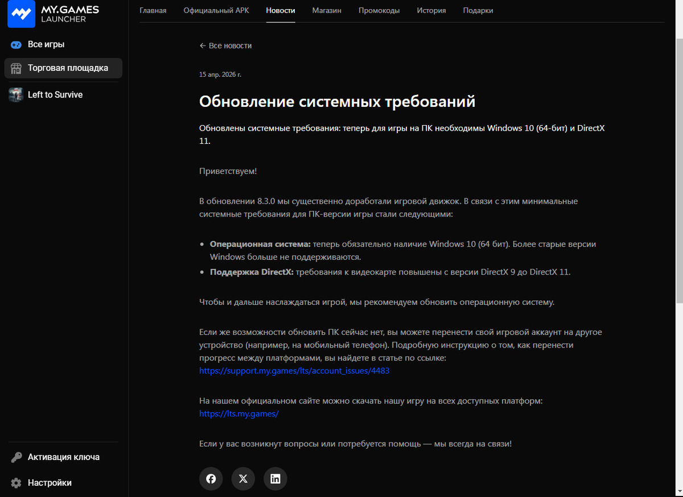The image size is (683, 497).
Task: Share the news on LinkedIn
Action: [275, 479]
